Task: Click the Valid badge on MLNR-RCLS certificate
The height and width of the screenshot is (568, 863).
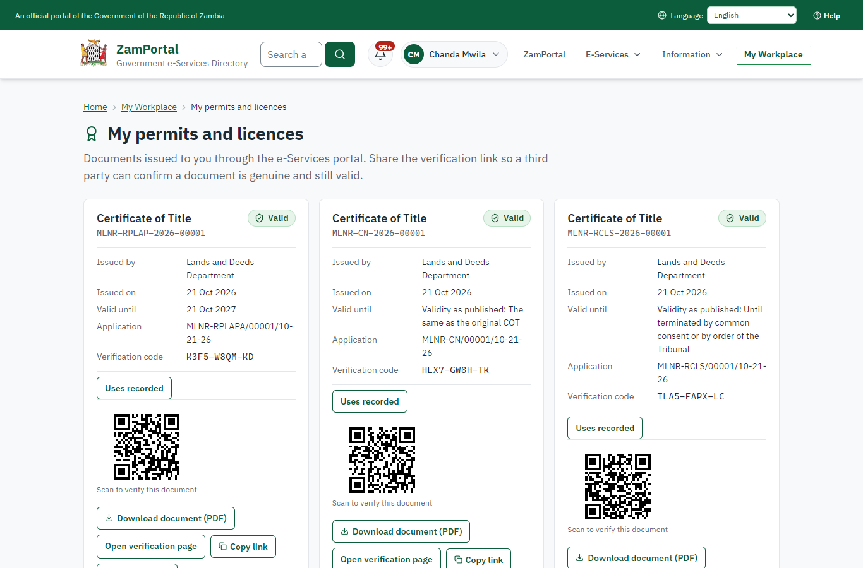Action: point(742,218)
